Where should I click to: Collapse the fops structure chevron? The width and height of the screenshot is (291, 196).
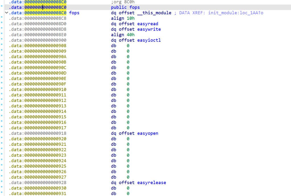6,13
